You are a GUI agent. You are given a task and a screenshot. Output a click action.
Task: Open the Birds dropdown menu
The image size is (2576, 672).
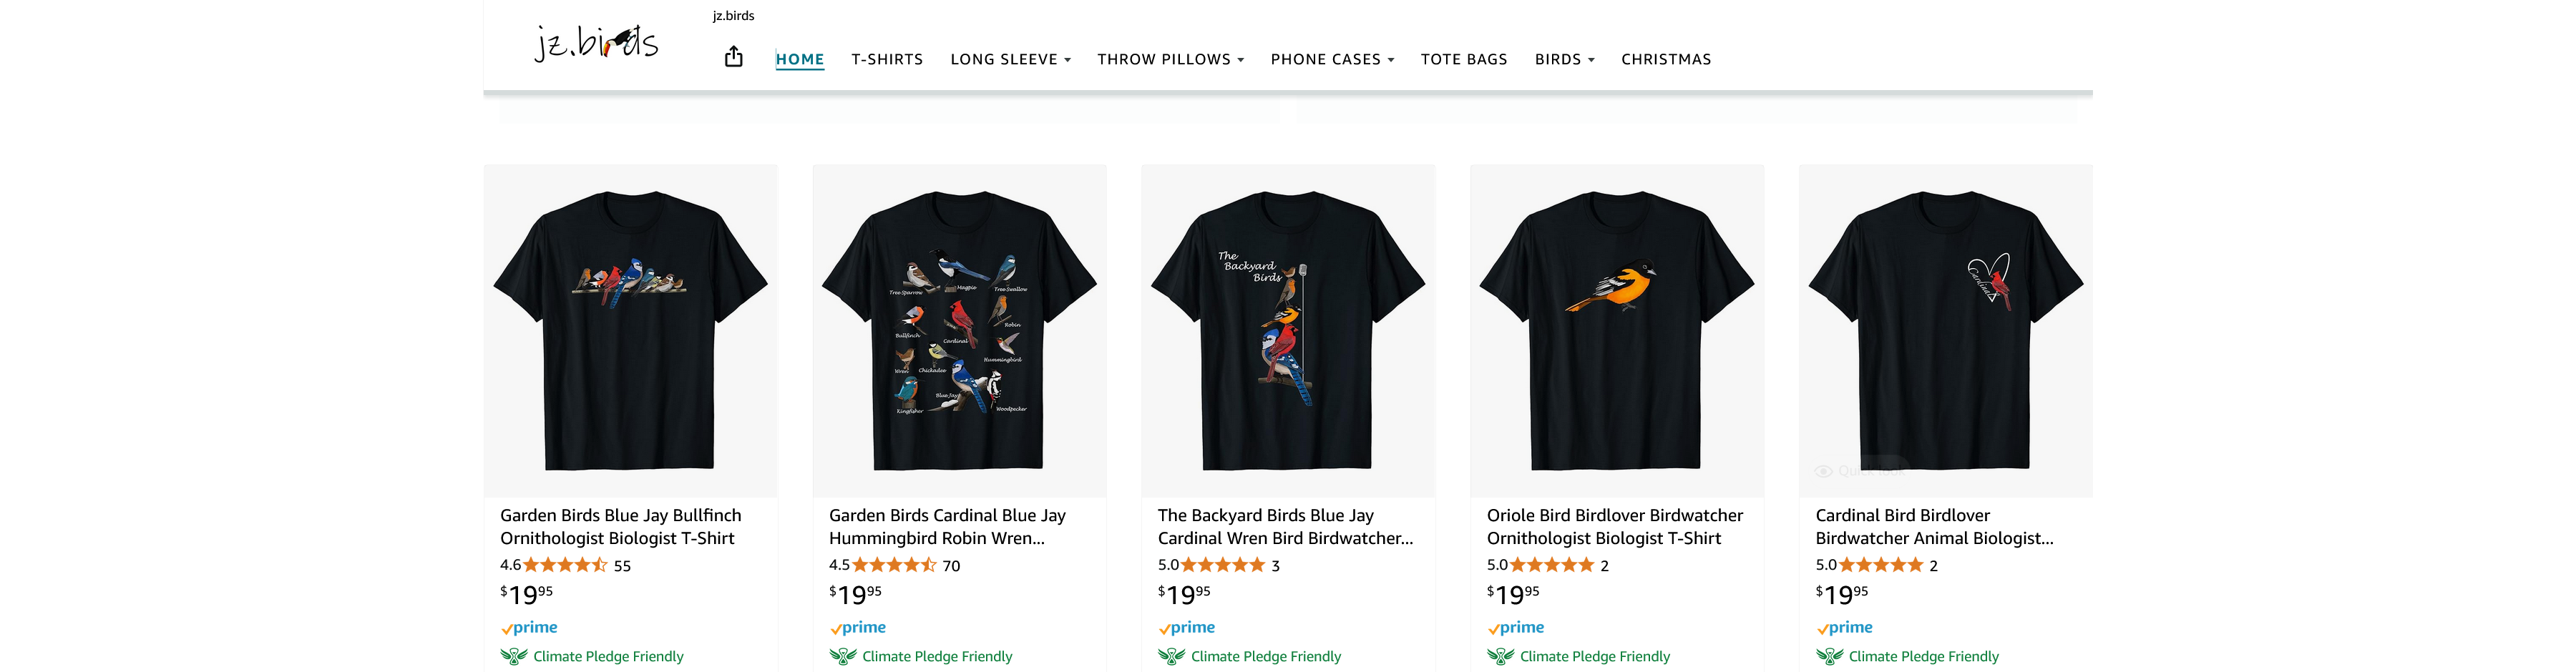(1564, 60)
